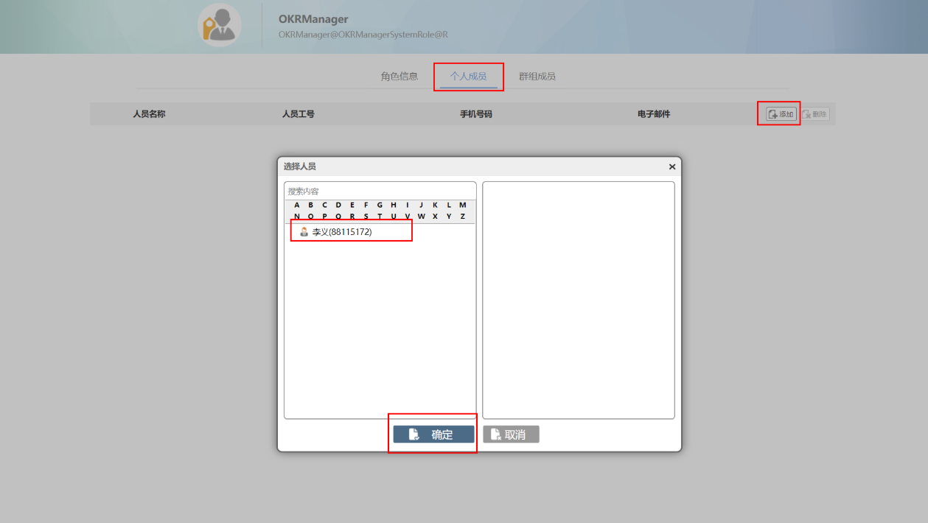Screen dimensions: 928x523
Task: Click the person icon beside 李义
Action: (x=304, y=231)
